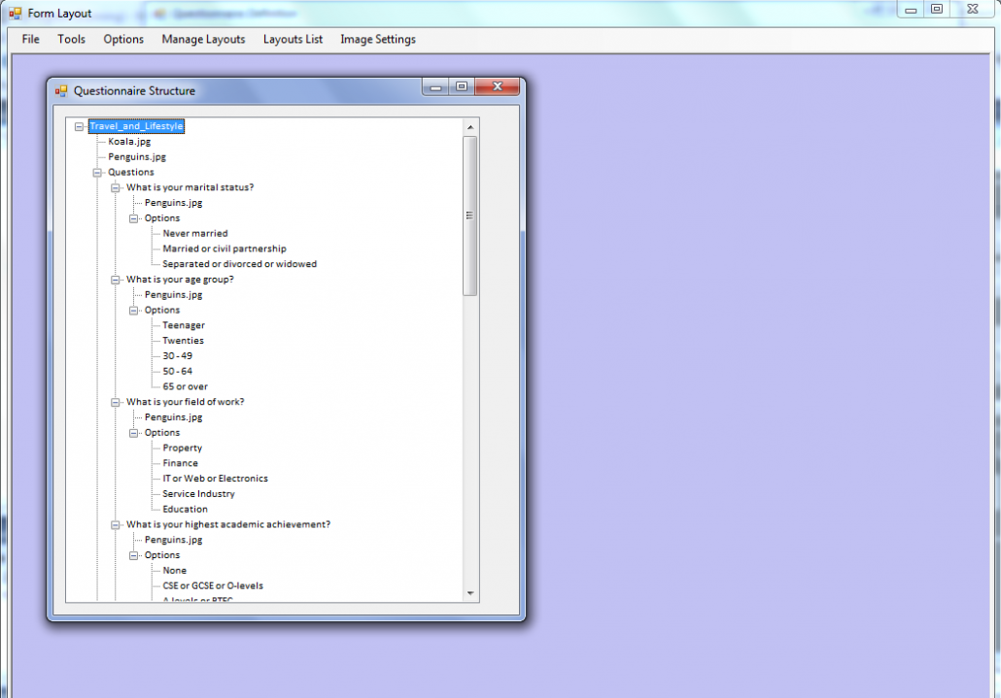Click the tree scrollbar up arrow

tap(470, 127)
